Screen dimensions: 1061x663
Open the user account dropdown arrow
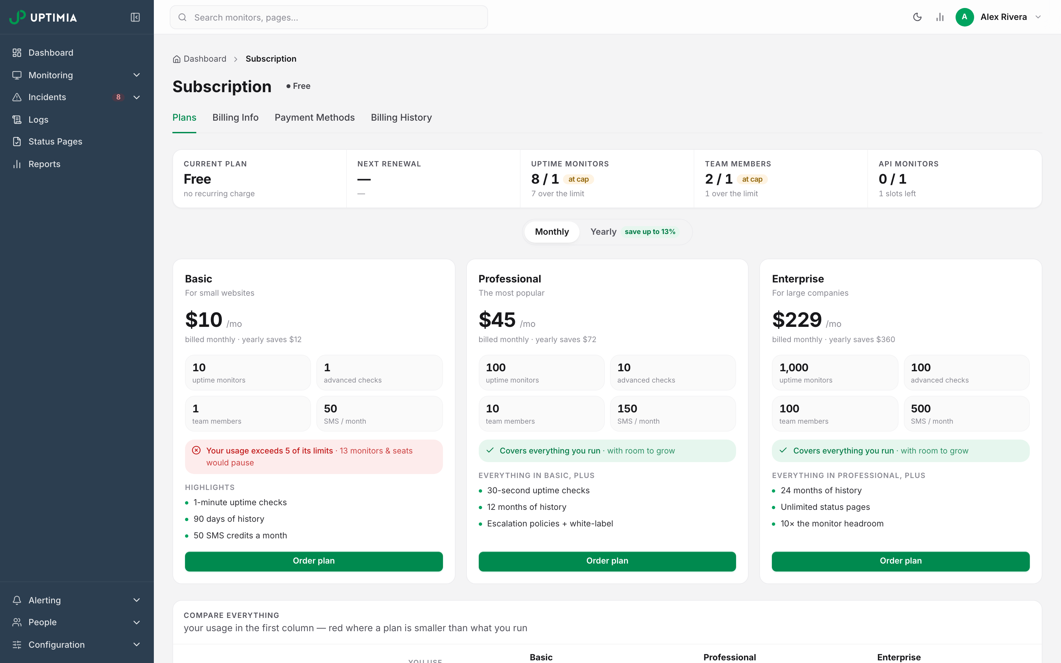click(1038, 17)
